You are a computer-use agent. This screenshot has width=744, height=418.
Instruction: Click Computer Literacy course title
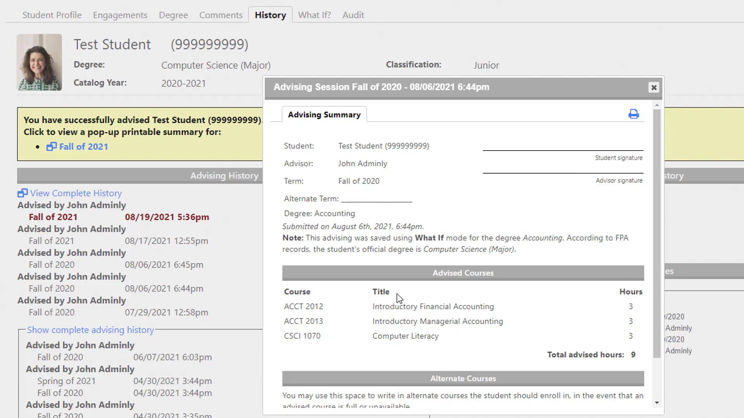tap(406, 336)
